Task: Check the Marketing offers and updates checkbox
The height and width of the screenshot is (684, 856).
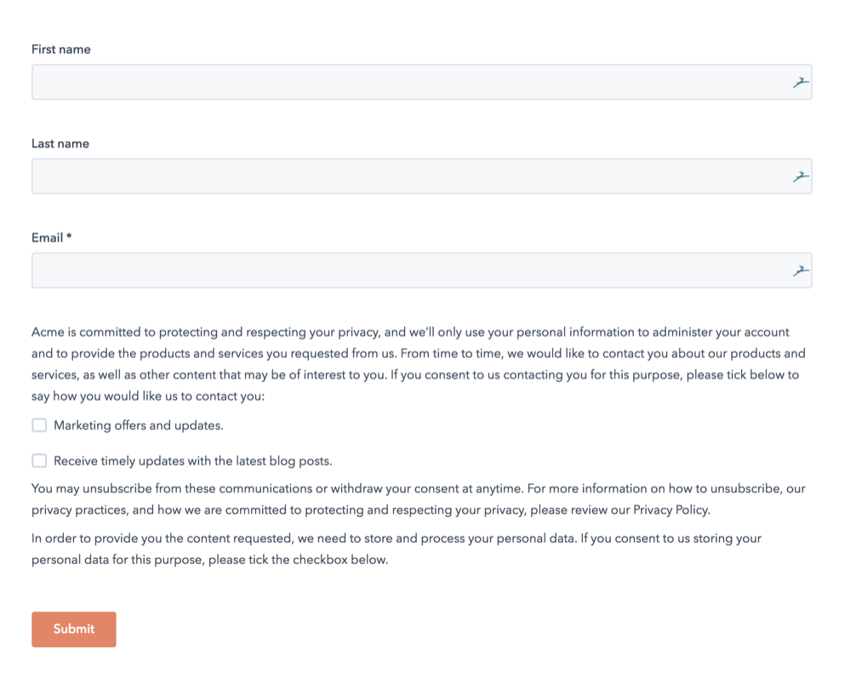Action: pos(39,425)
